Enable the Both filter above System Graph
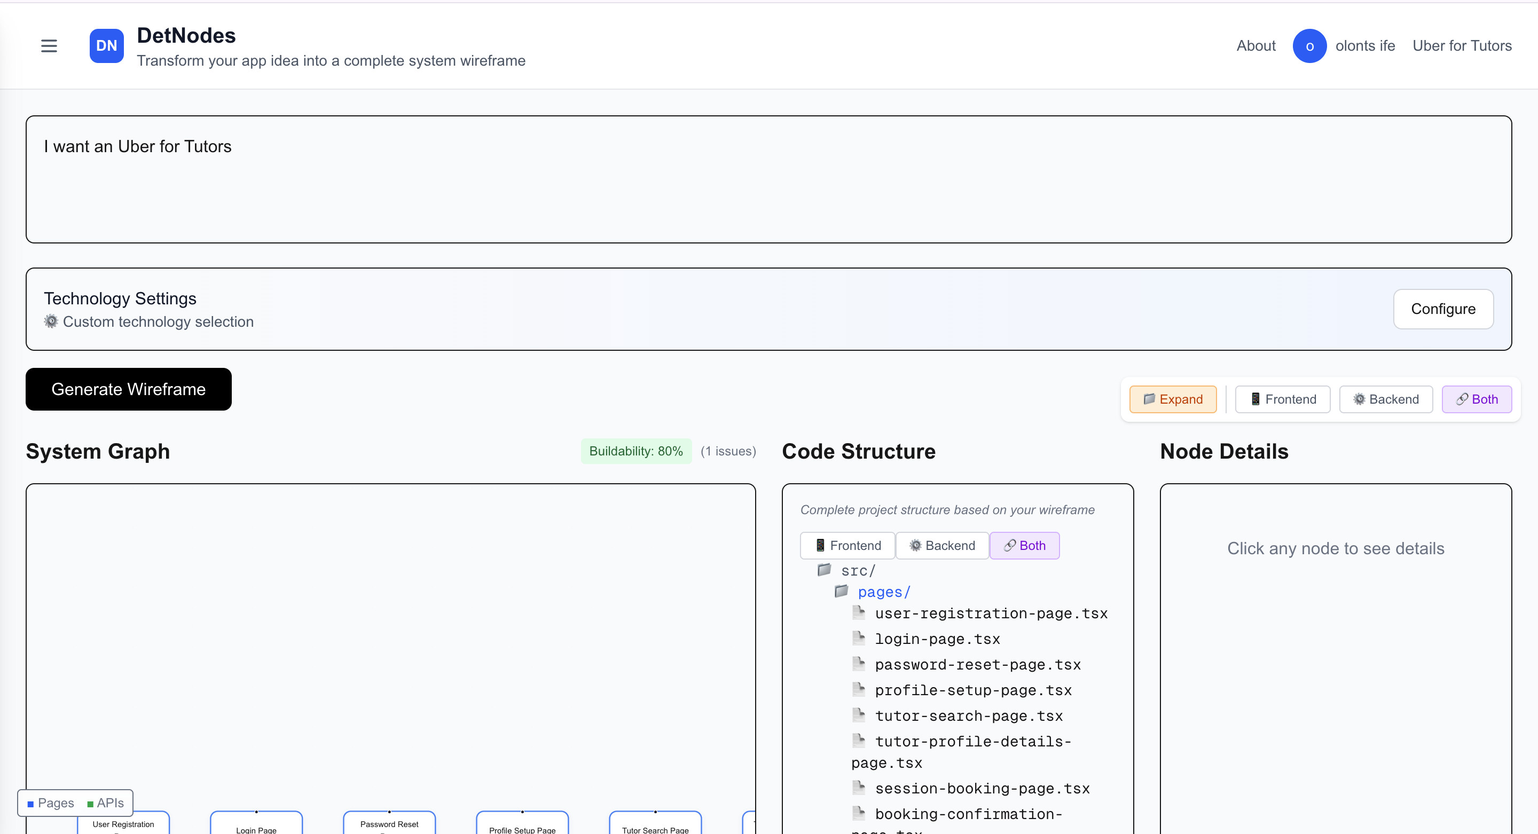The image size is (1538, 834). click(x=1477, y=399)
